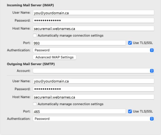The width and height of the screenshot is (161, 135).
Task: Select the IMAP Password field
Action: [x=93, y=21]
